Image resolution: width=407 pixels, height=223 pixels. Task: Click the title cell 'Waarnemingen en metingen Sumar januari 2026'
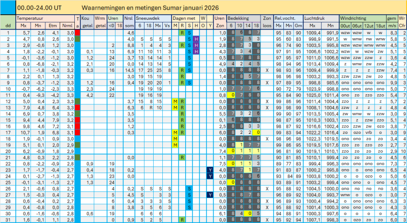tap(150, 8)
